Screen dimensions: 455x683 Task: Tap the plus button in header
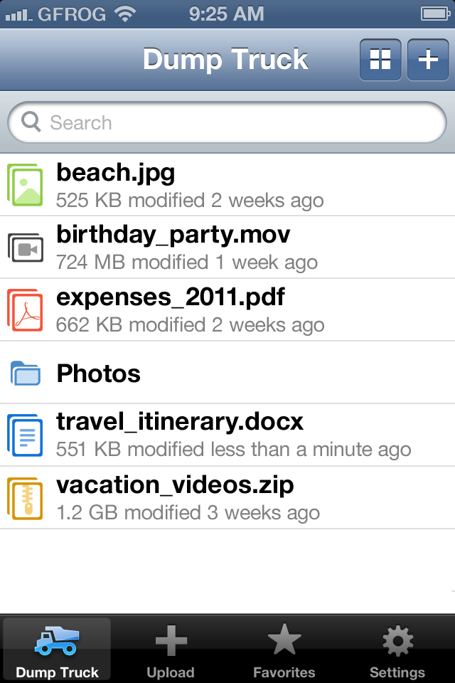427,59
